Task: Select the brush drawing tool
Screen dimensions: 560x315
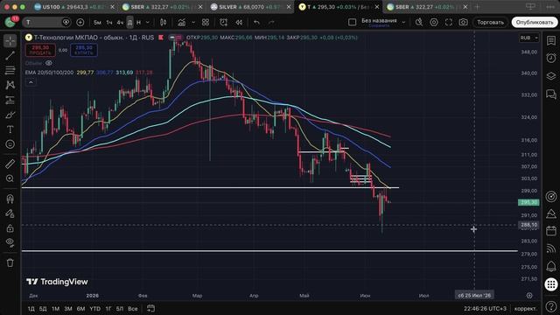Action: tap(10, 115)
